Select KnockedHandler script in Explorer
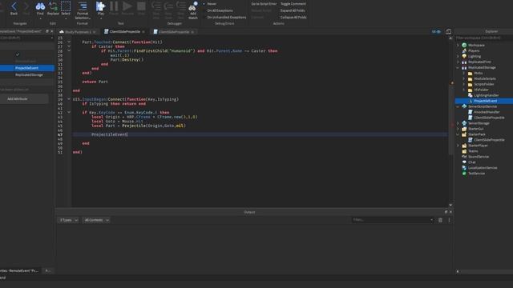 [x=487, y=112]
